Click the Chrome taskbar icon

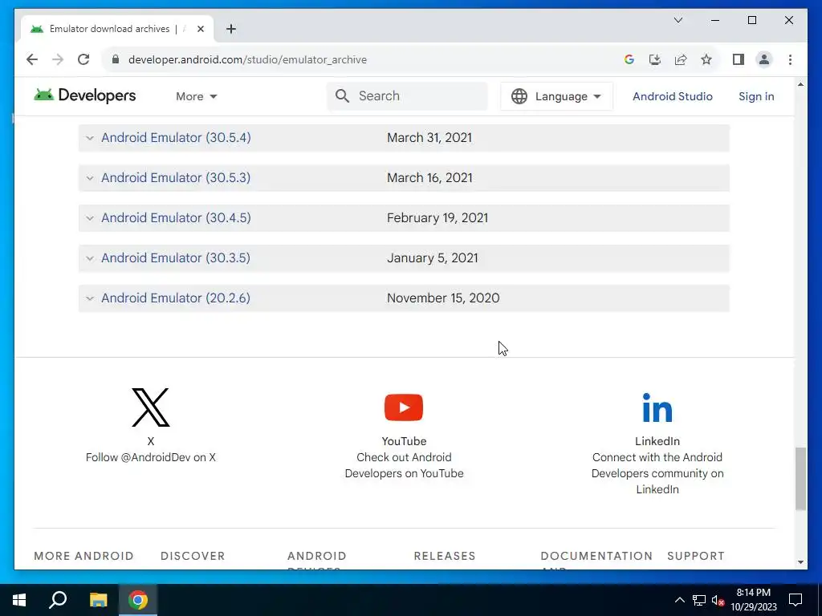pos(138,600)
